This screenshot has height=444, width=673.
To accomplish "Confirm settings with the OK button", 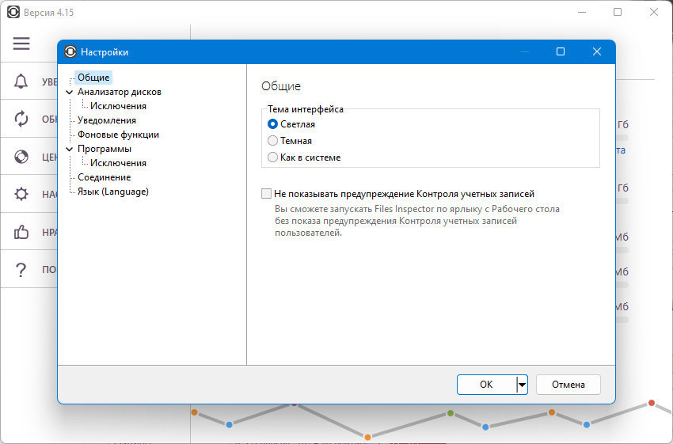I will click(487, 385).
